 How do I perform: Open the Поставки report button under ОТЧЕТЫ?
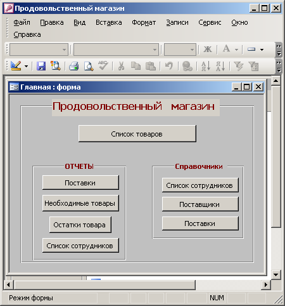[80, 182]
